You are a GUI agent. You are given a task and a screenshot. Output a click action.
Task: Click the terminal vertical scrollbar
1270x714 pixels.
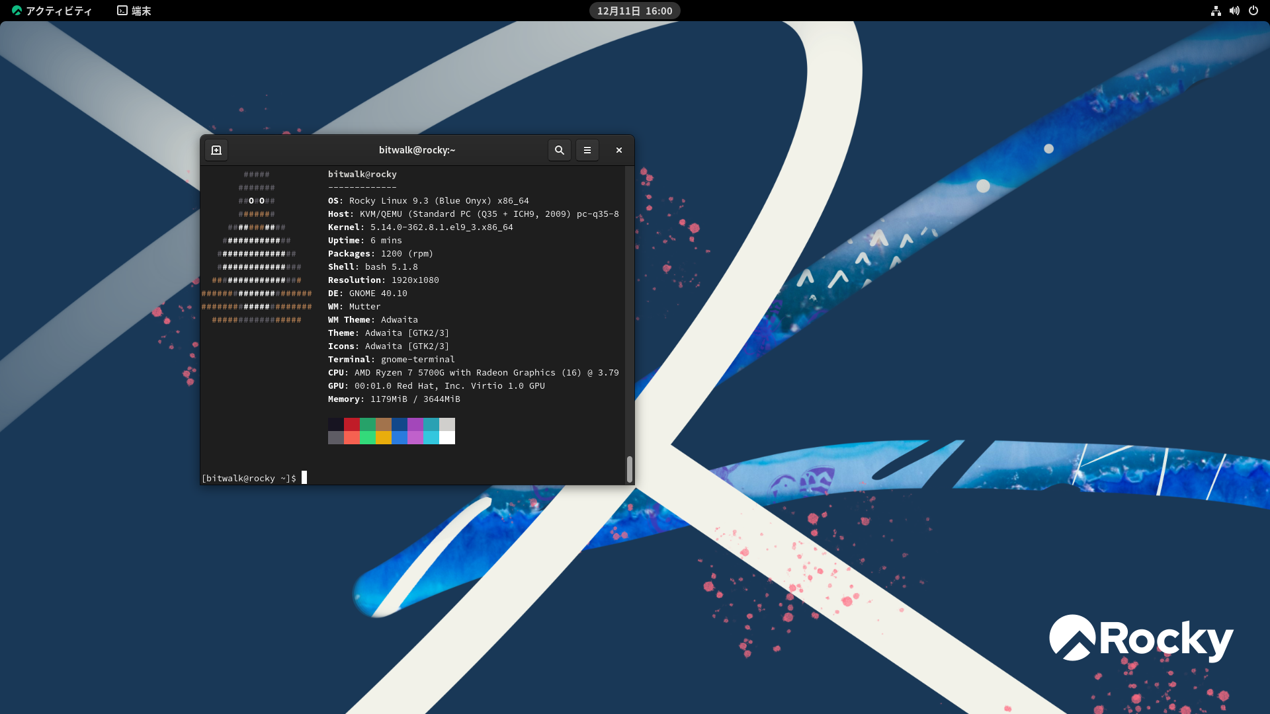[x=629, y=468]
